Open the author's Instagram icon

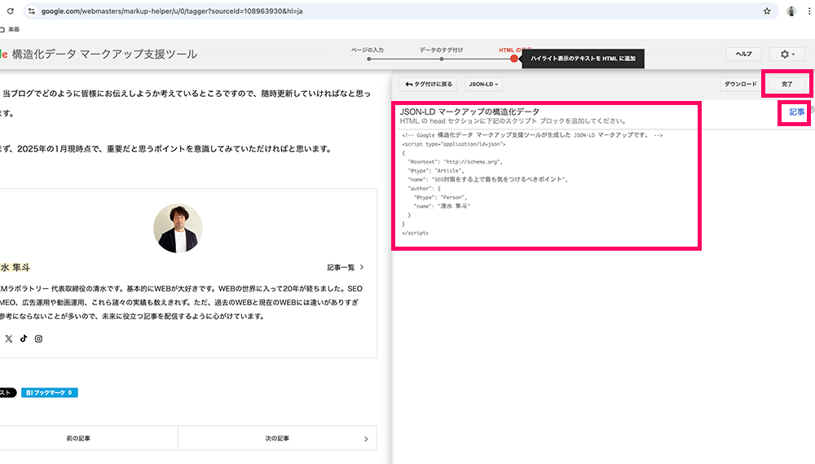(x=38, y=339)
